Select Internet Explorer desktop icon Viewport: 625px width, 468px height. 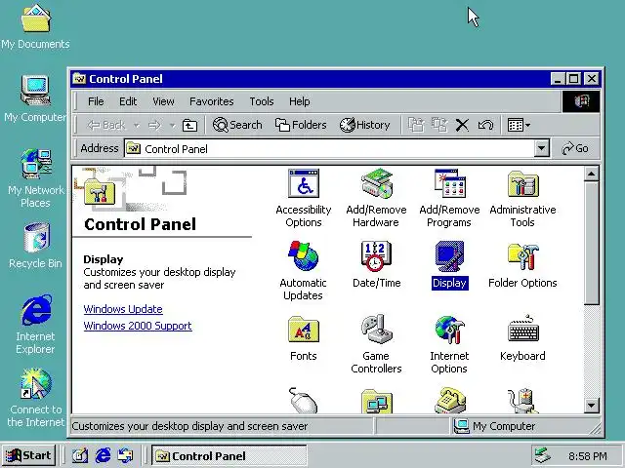[x=35, y=325]
